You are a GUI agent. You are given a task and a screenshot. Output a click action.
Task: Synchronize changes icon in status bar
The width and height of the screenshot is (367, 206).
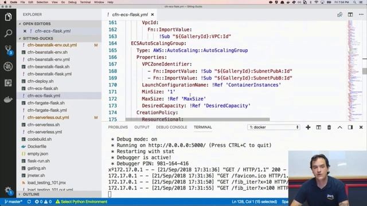(x=29, y=201)
